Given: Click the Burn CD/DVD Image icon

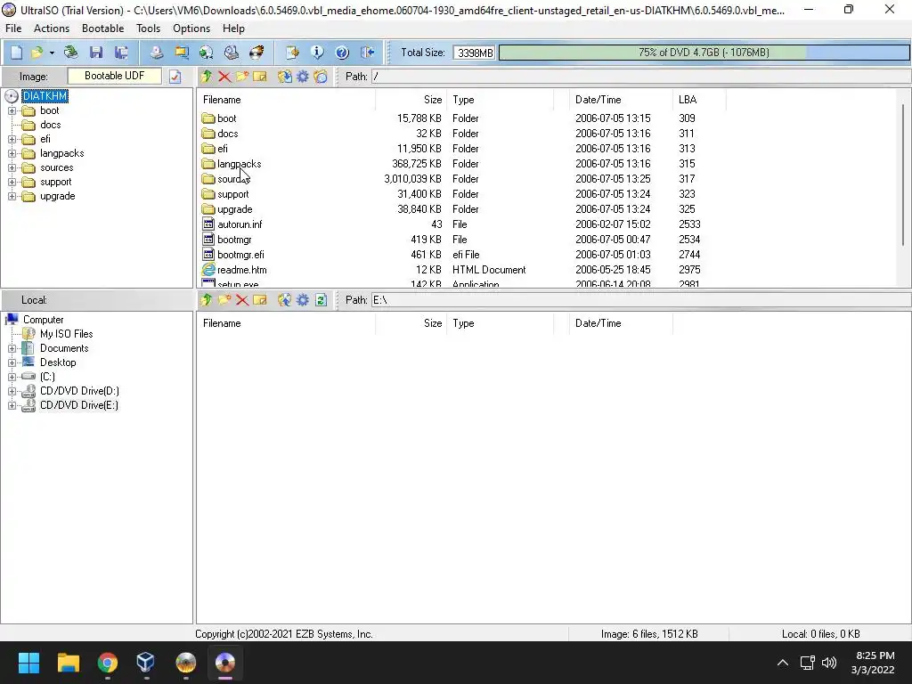Looking at the screenshot, I should pyautogui.click(x=256, y=53).
